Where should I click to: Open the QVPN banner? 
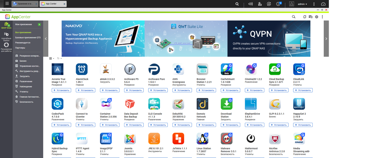(269, 38)
